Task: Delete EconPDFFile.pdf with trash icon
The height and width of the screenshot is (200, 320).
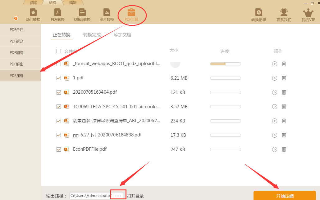Action: tap(284, 149)
